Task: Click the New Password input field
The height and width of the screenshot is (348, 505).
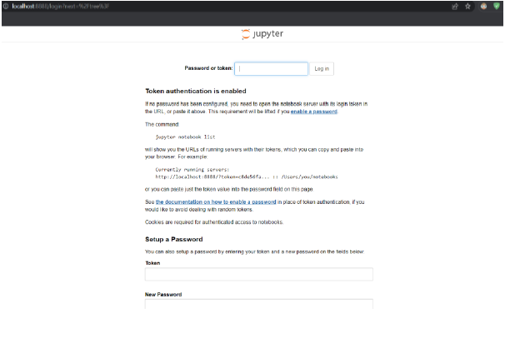Action: point(259,304)
